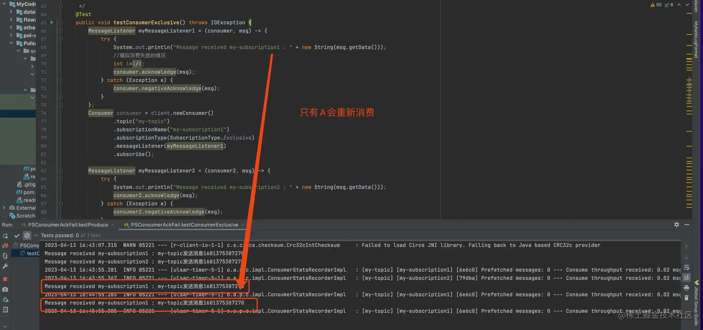
Task: Clear all console output with trash icon
Action: click(x=687, y=298)
